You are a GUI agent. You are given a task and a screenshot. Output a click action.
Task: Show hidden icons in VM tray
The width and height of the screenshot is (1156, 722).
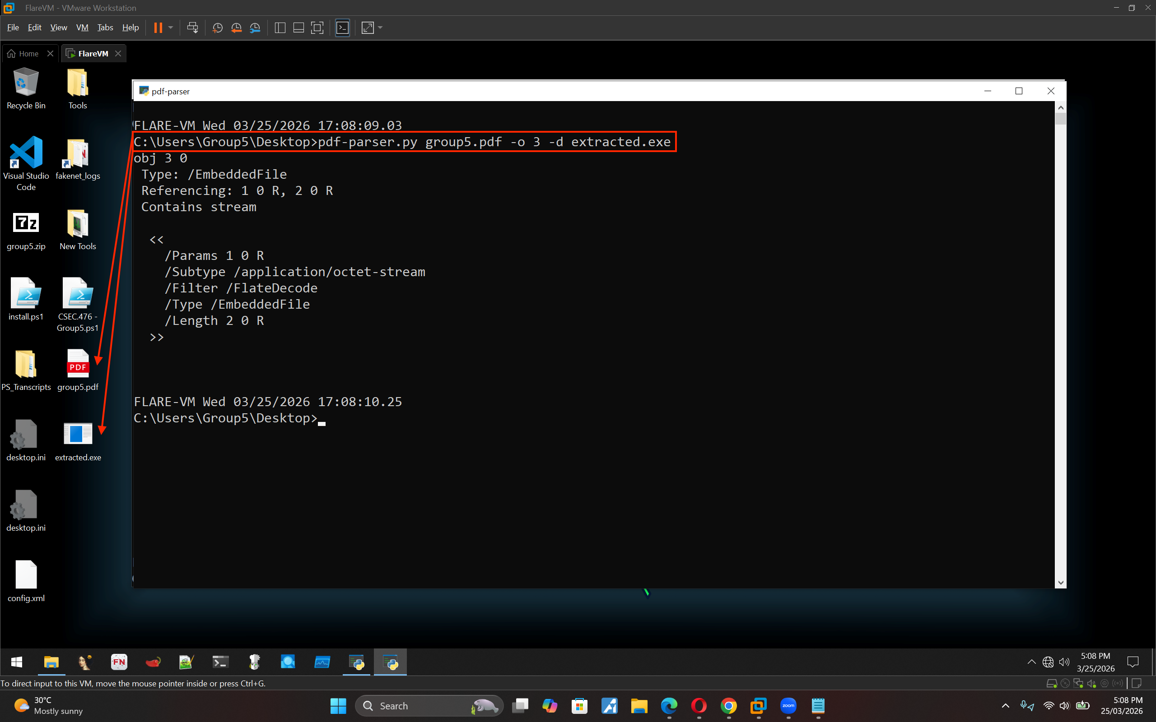[1031, 662]
